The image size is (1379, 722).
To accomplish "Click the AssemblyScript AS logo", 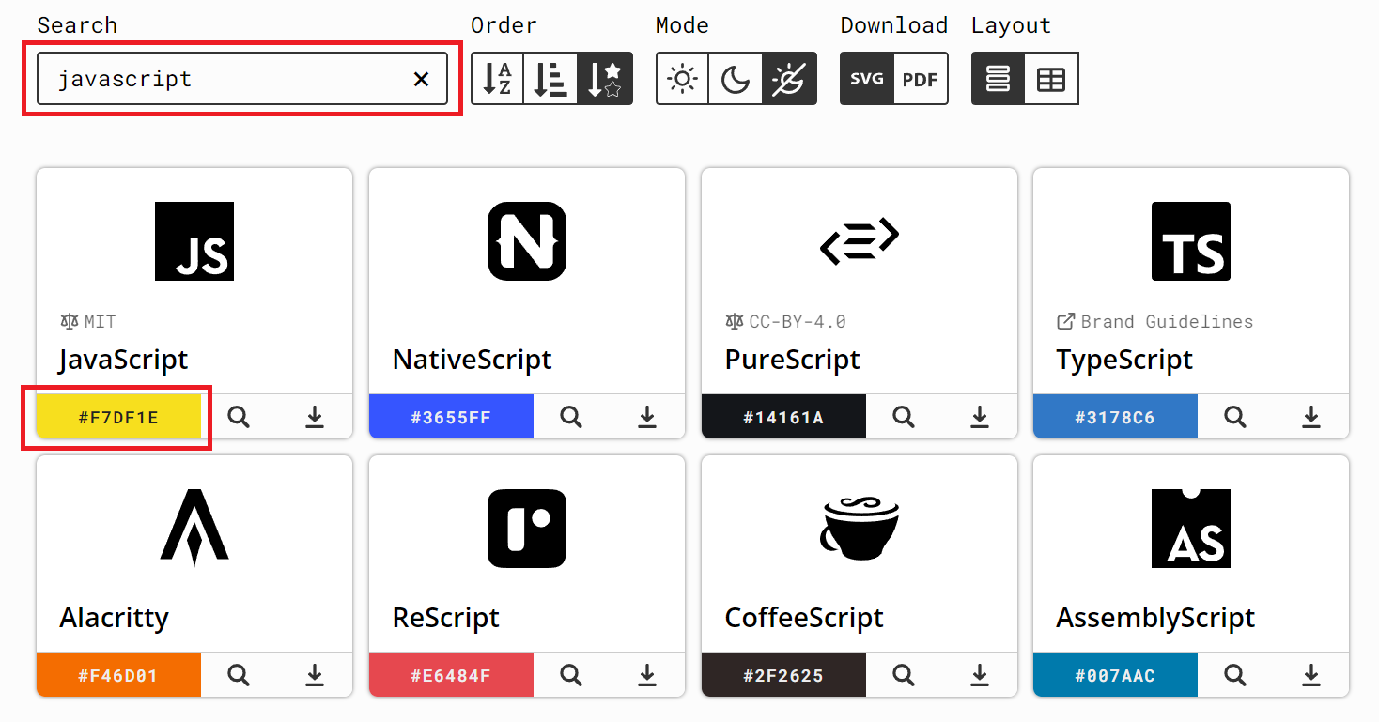I will click(1191, 529).
